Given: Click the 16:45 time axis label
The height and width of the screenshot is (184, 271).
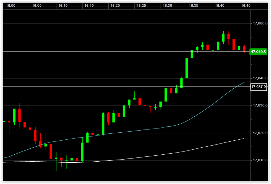Looking at the screenshot, I should pyautogui.click(x=246, y=6).
